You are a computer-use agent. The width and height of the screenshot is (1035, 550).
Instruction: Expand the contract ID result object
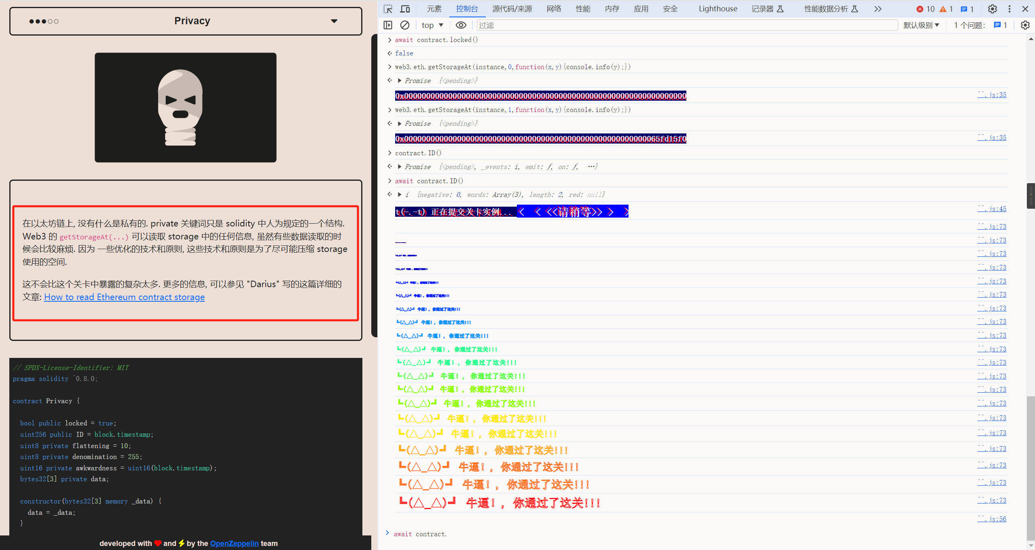(x=399, y=195)
